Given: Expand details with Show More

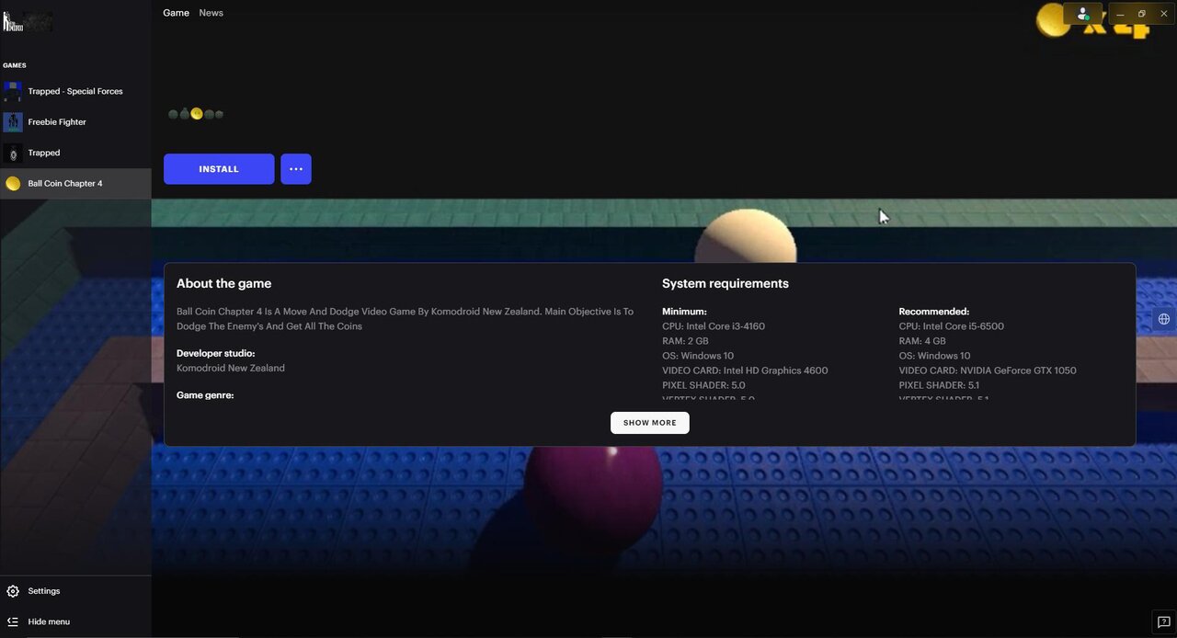Looking at the screenshot, I should point(650,423).
